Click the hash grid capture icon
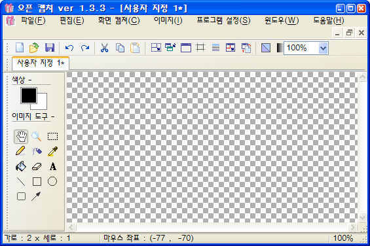This screenshot has height=246, width=370. (x=200, y=48)
